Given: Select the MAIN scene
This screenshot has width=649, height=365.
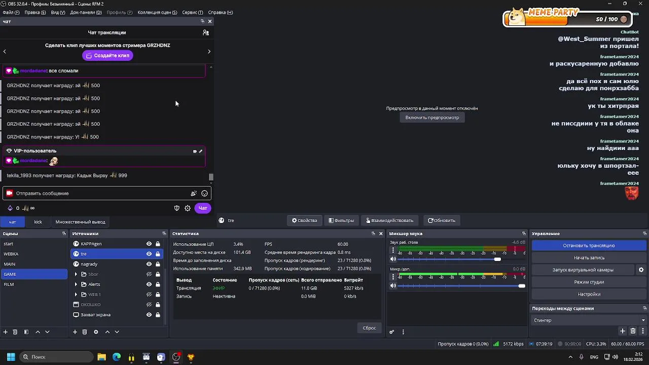Looking at the screenshot, I should tap(34, 264).
